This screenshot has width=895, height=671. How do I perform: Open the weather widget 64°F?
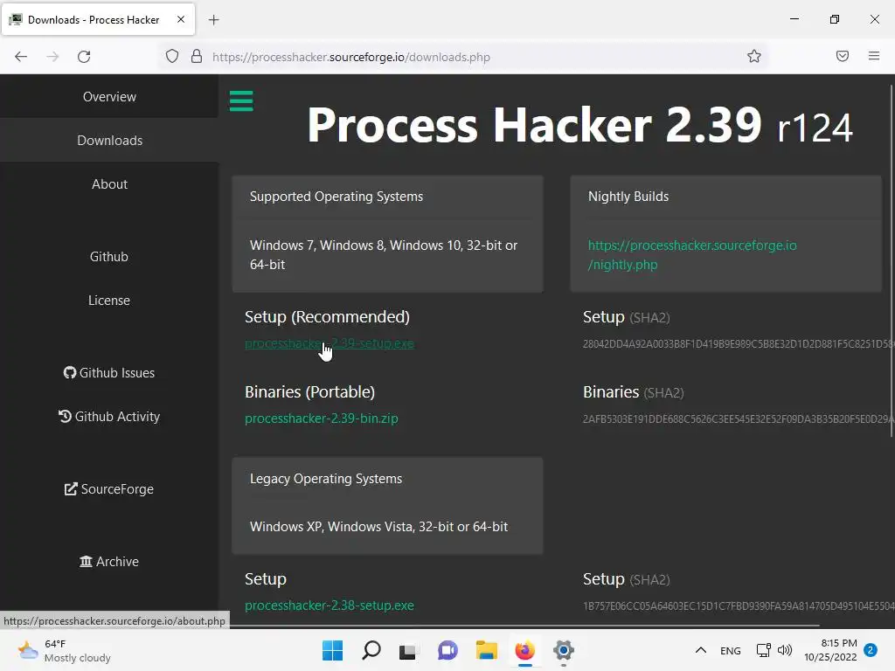coord(64,650)
